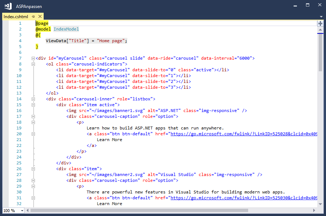This screenshot has width=326, height=216.
Task: Collapse the carousel-caption div region
Action: [33, 116]
